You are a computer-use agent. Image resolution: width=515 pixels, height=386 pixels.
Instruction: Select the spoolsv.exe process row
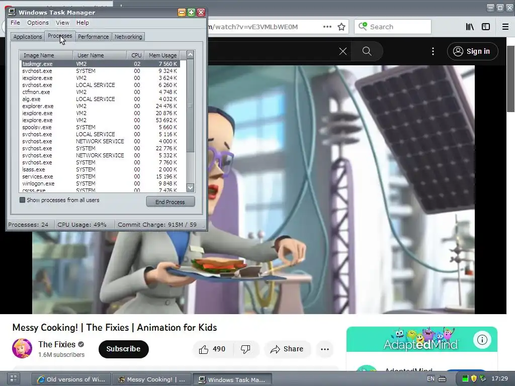coord(101,127)
